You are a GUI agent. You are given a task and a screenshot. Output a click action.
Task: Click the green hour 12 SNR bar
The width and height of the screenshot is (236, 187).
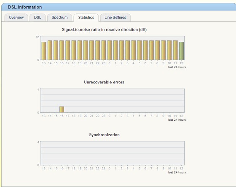[x=181, y=51]
